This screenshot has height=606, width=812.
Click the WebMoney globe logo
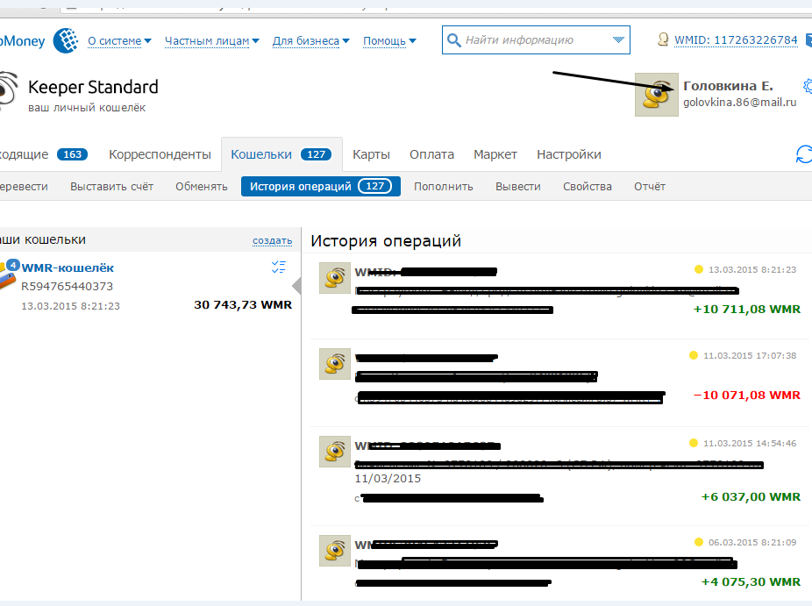click(66, 40)
